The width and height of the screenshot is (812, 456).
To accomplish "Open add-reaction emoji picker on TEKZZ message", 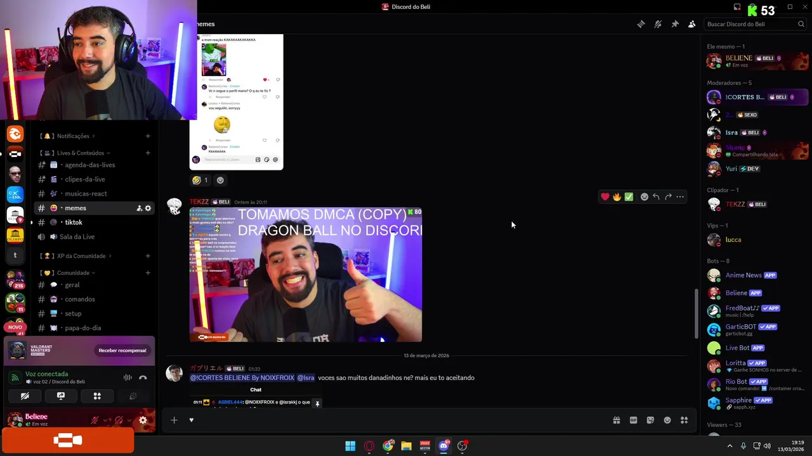I will [645, 197].
